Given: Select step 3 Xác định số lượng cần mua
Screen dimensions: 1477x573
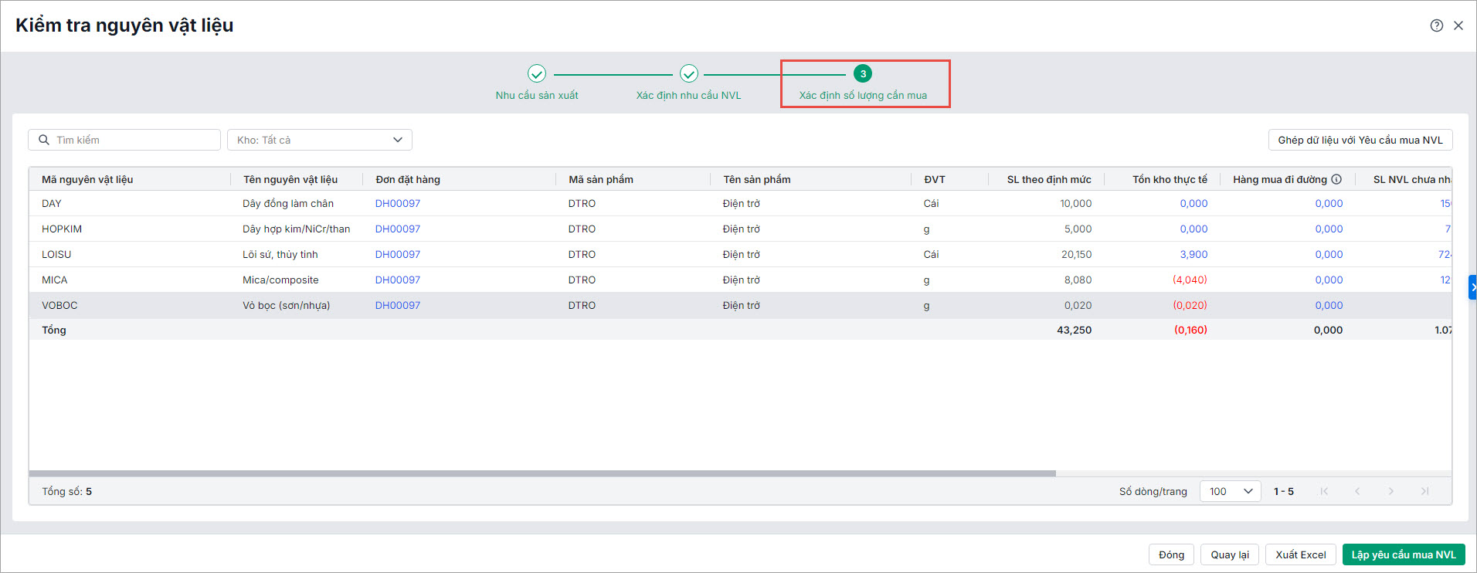Looking at the screenshot, I should 863,74.
